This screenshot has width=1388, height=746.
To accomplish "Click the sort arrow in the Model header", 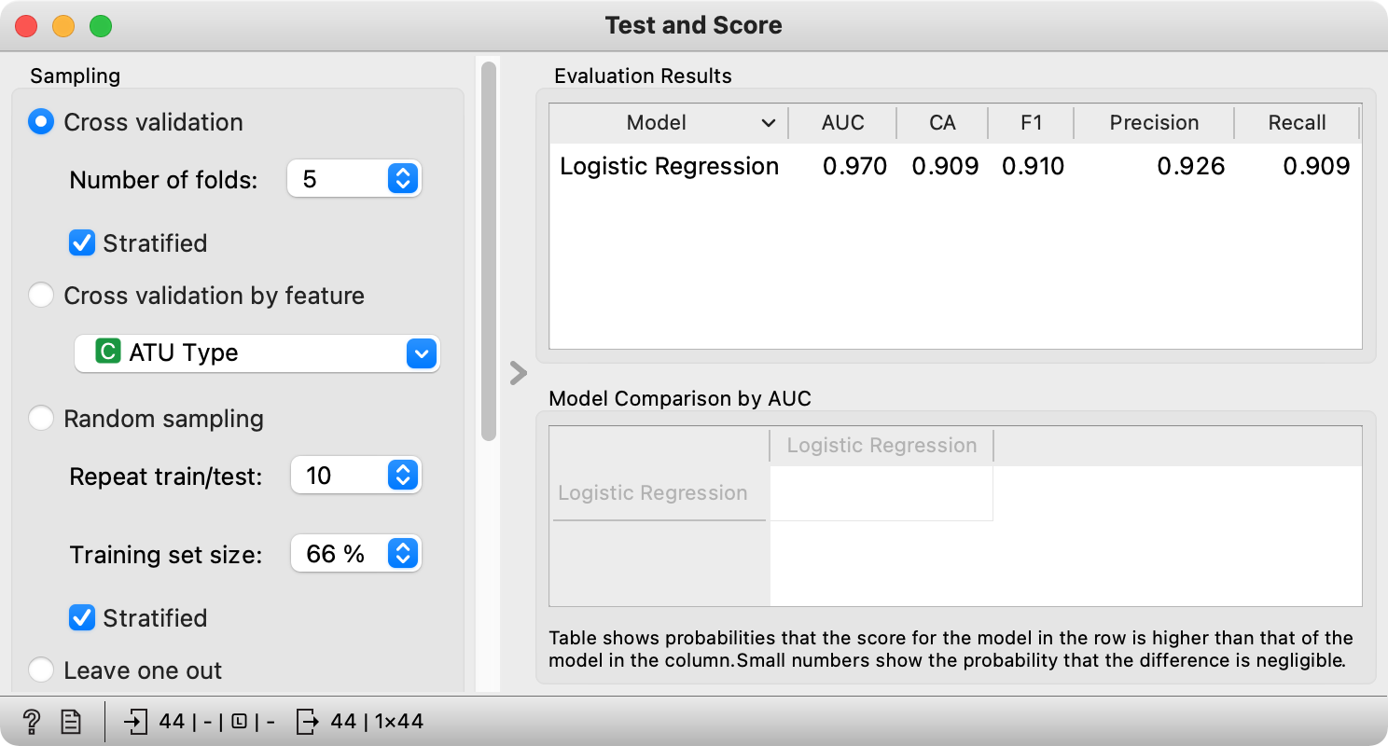I will pos(769,123).
